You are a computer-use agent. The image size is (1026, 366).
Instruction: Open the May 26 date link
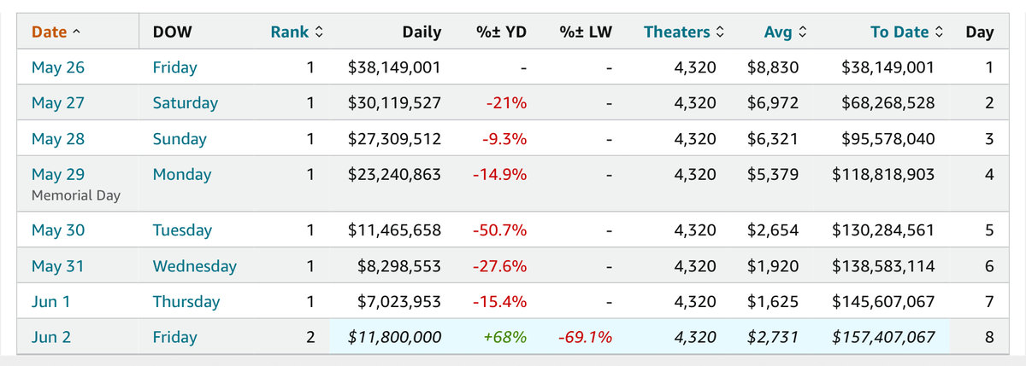click(58, 67)
